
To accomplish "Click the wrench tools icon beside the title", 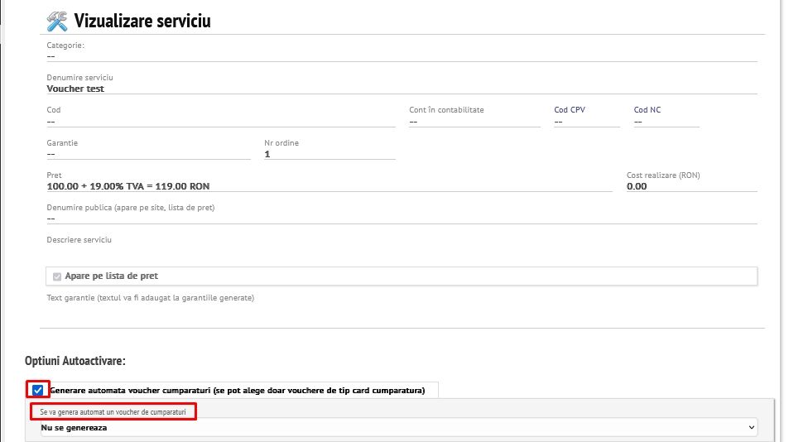I will (57, 20).
